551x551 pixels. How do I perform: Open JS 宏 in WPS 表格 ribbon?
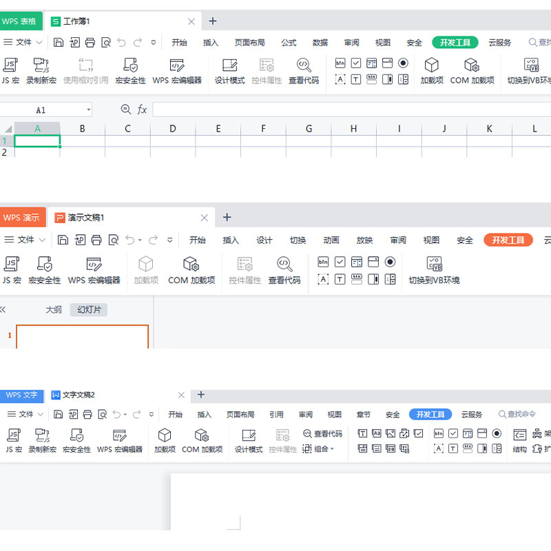pos(10,71)
